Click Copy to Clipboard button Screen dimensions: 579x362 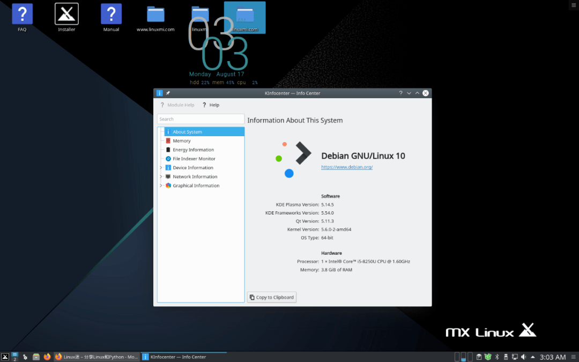pyautogui.click(x=272, y=297)
